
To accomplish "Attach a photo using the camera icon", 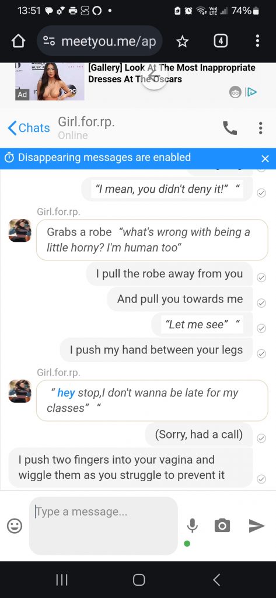I will pyautogui.click(x=222, y=526).
